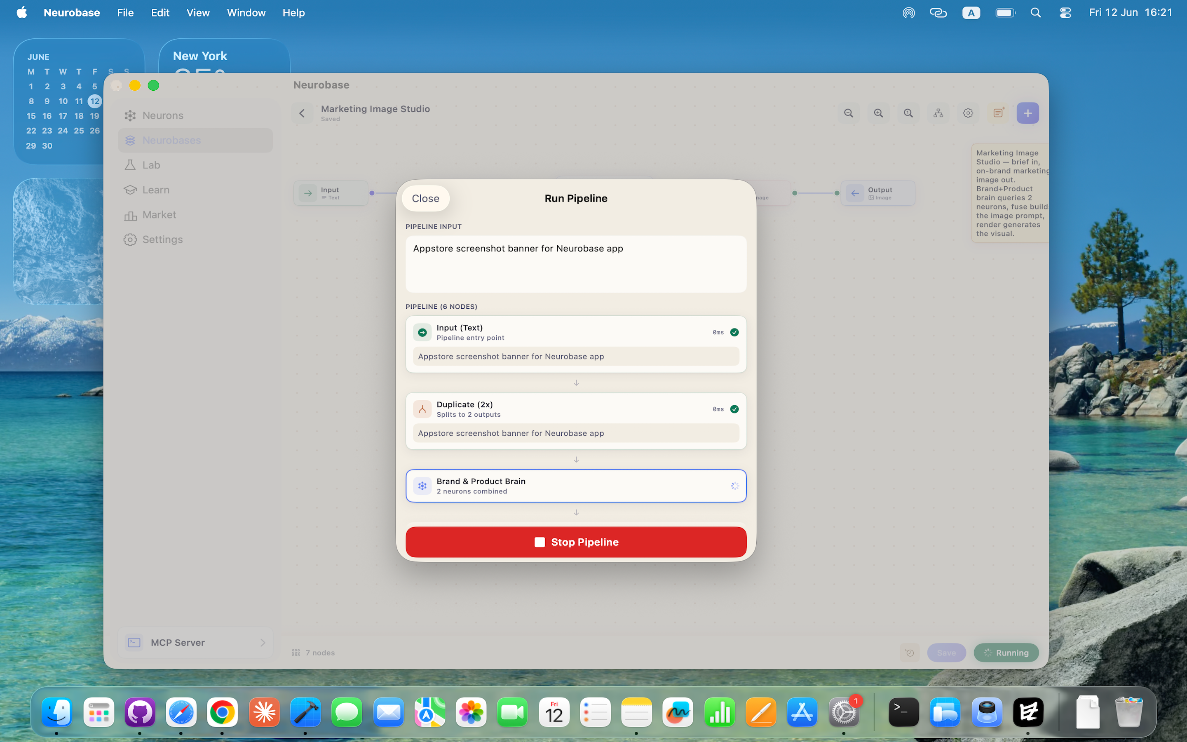Click the keyboard input source icon
The image size is (1187, 742).
coord(971,13)
